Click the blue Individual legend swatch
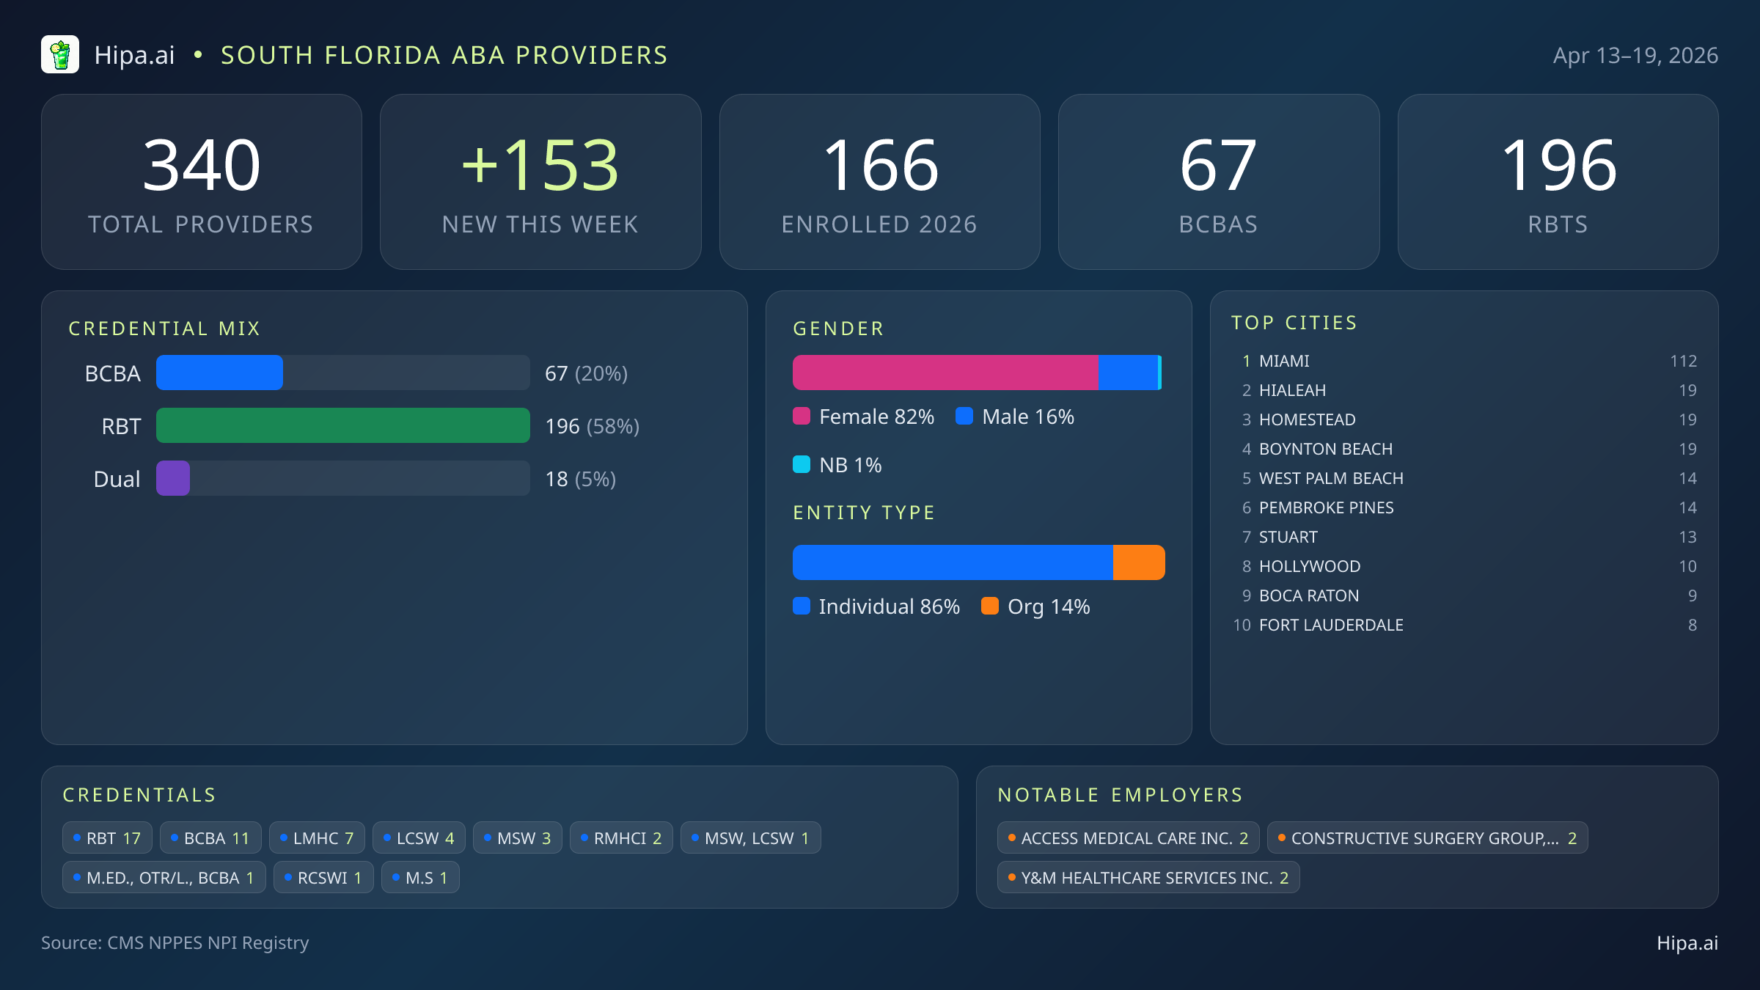 click(x=802, y=606)
